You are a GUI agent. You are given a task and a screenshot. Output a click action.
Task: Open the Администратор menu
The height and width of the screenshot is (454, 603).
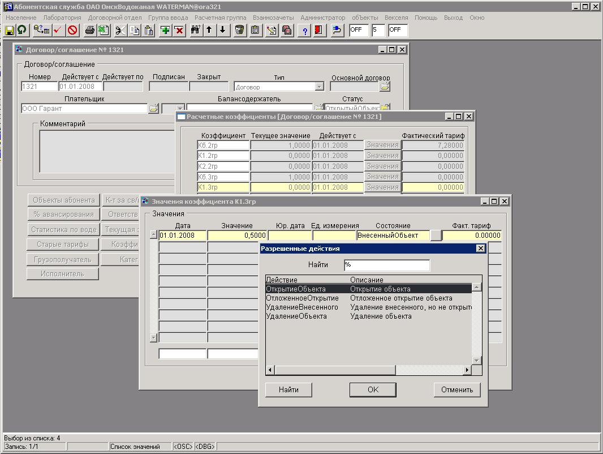click(x=322, y=18)
